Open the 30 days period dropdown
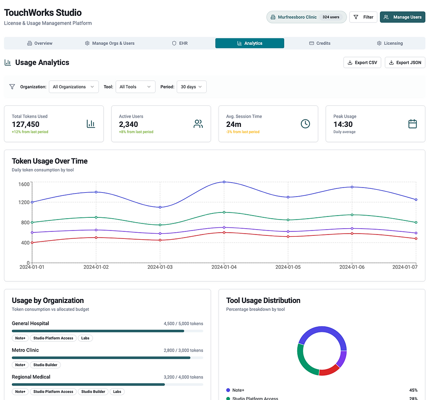This screenshot has width=431, height=400. 191,87
